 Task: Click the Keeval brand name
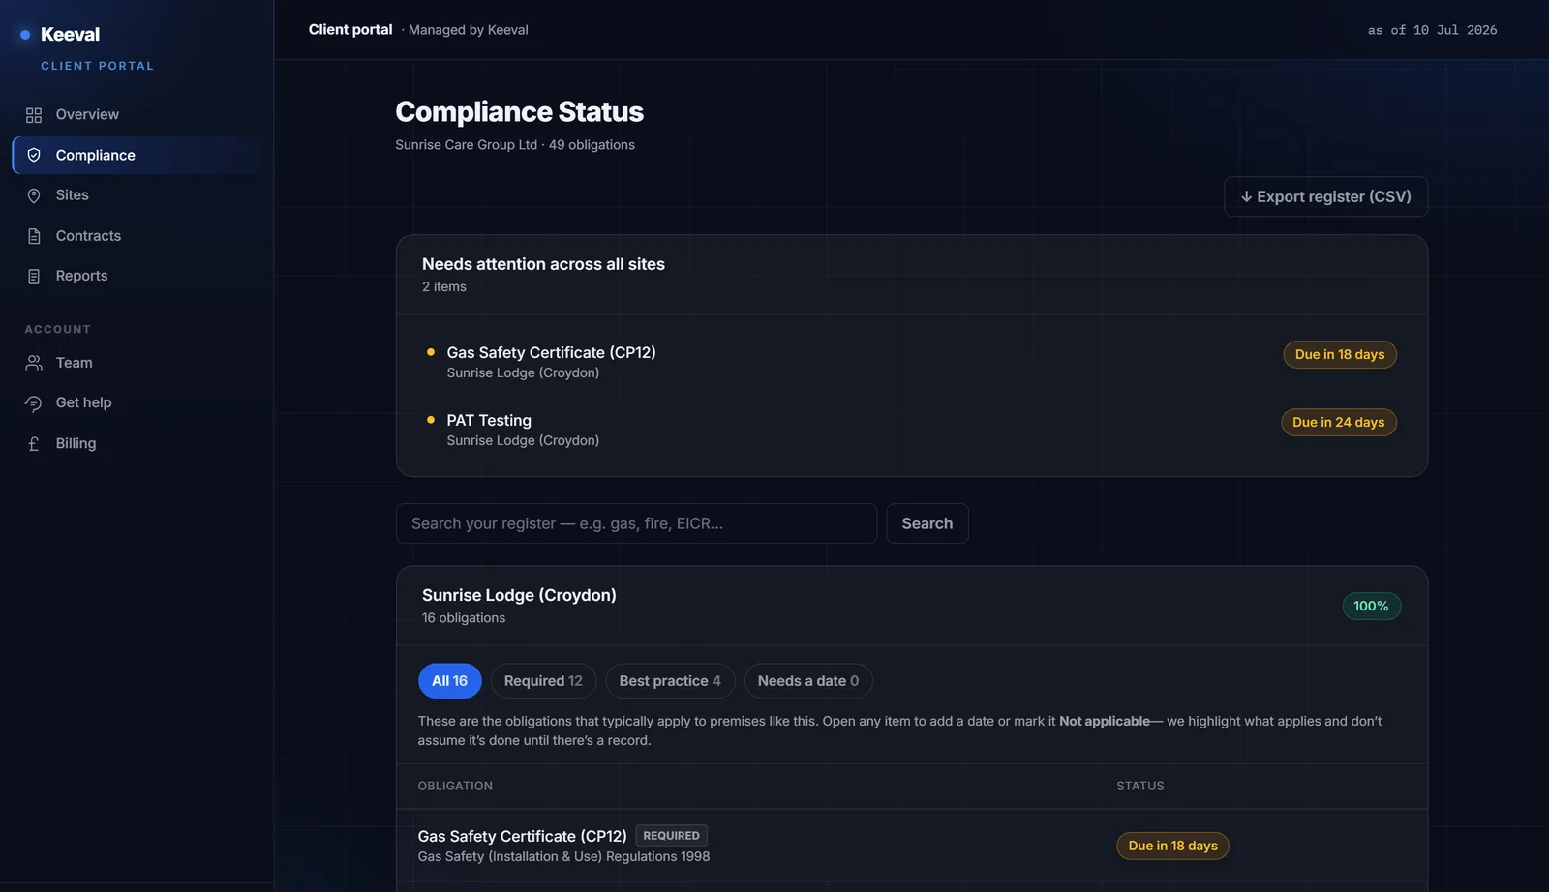pos(70,35)
